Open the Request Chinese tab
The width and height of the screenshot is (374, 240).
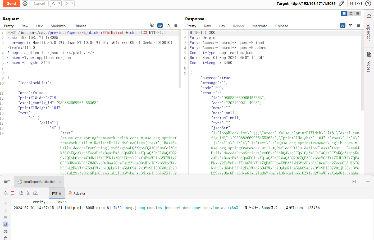tap(80, 26)
